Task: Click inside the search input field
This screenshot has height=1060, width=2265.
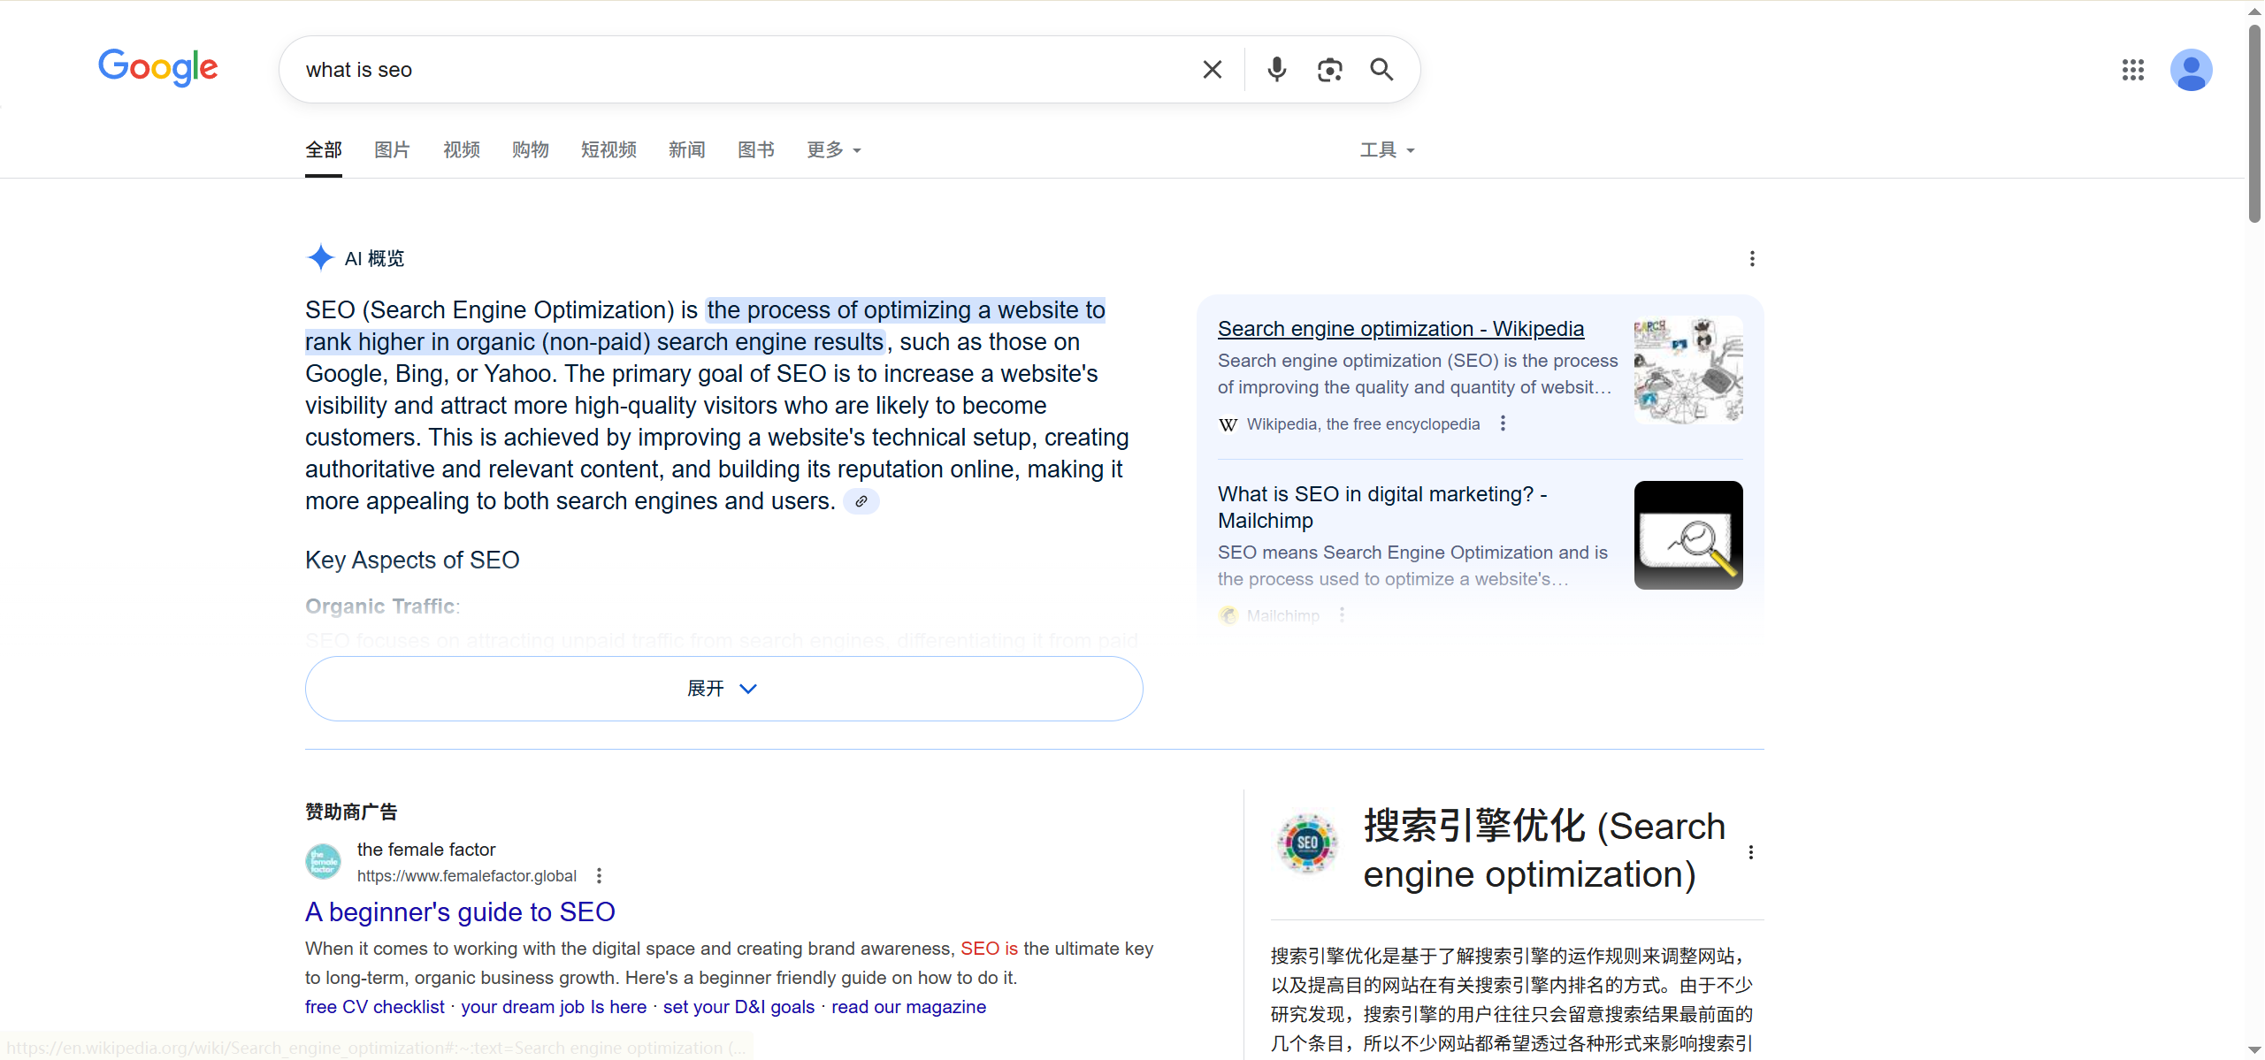Action: point(708,70)
